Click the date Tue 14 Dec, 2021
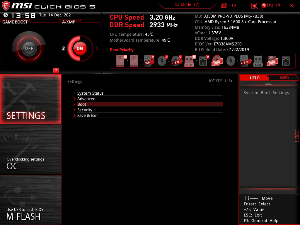This screenshot has height=225, width=300. [x=56, y=15]
